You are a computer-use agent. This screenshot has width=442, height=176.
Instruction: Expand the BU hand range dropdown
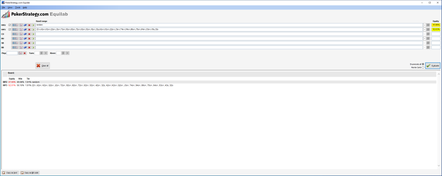(425, 38)
